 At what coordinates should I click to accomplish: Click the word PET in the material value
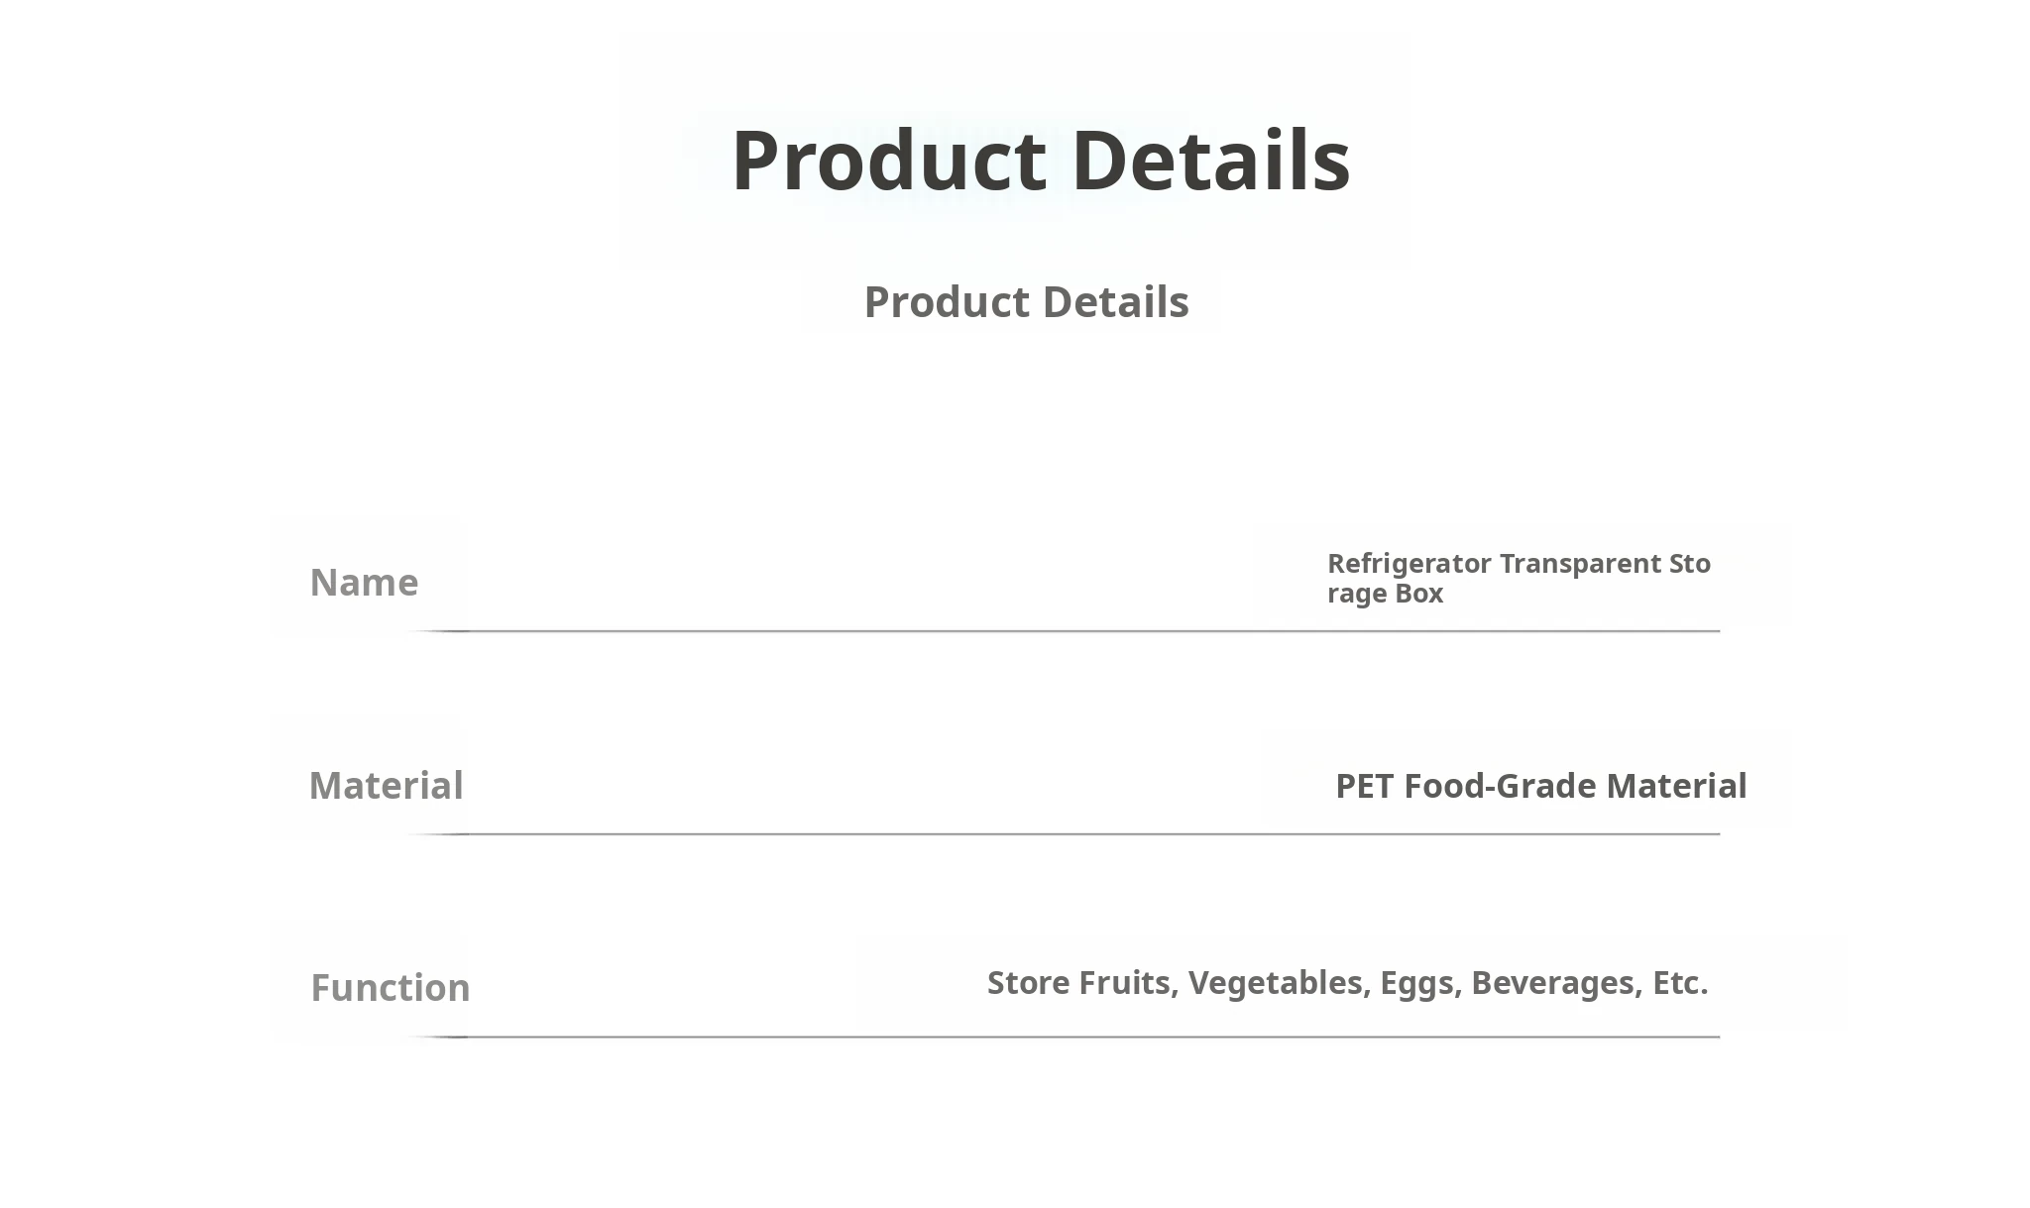click(x=1365, y=786)
